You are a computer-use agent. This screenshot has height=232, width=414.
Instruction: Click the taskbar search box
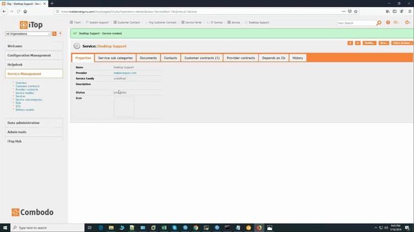[47, 227]
